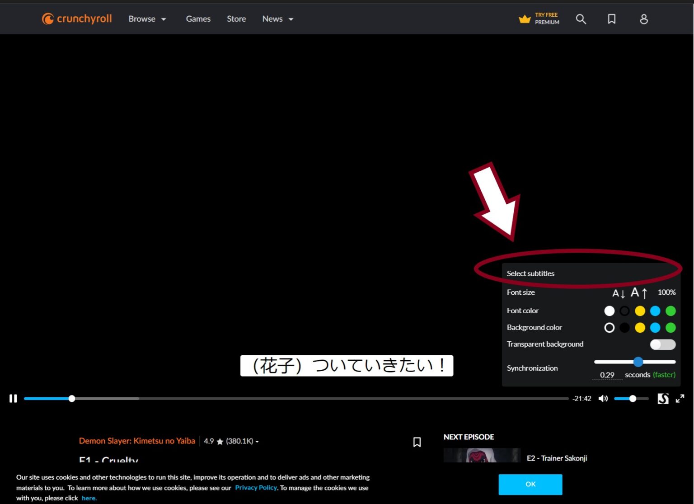
Task: Open the account profile icon
Action: [x=644, y=19]
